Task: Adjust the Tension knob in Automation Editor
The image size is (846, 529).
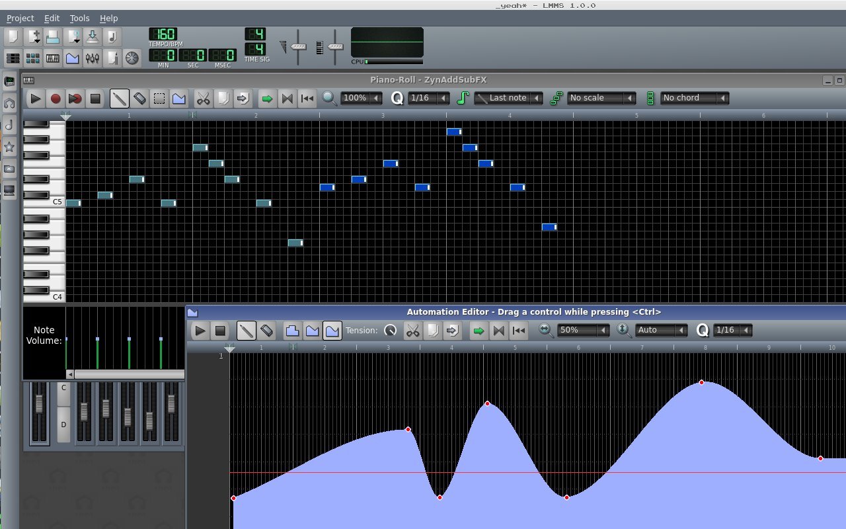Action: pos(390,330)
